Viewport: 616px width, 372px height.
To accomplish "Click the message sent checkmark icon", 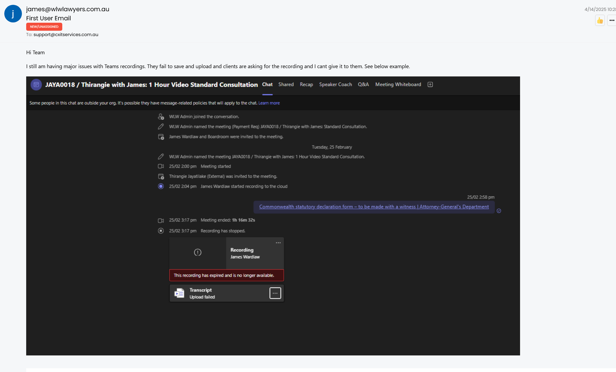I will [499, 211].
